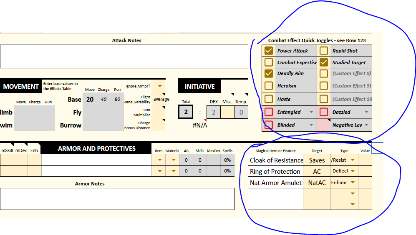Open the Entangled condition dropdown arrow
The image size is (416, 235).
(x=311, y=112)
